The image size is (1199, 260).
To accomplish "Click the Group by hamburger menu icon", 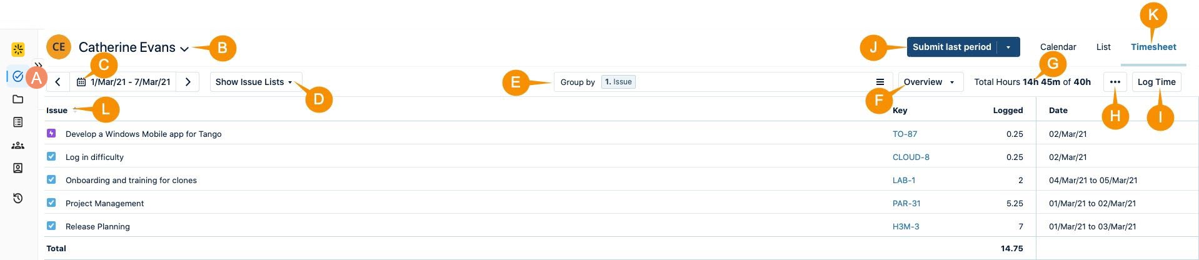I will click(x=880, y=82).
